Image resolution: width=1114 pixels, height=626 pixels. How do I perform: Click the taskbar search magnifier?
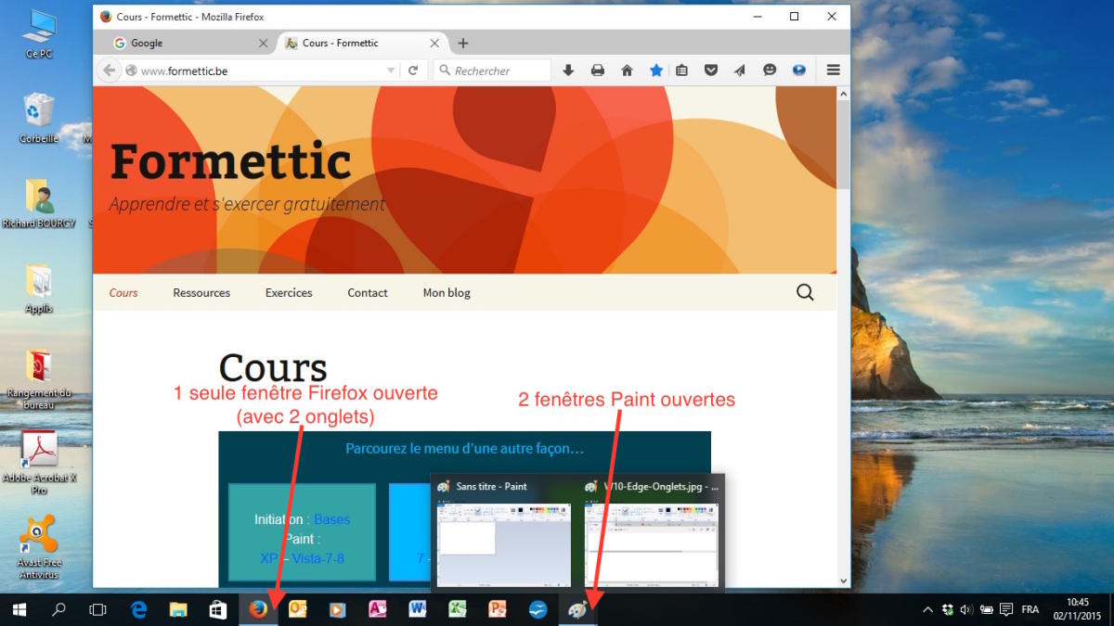(x=58, y=609)
